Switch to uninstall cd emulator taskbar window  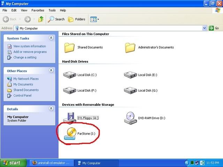click(52, 163)
